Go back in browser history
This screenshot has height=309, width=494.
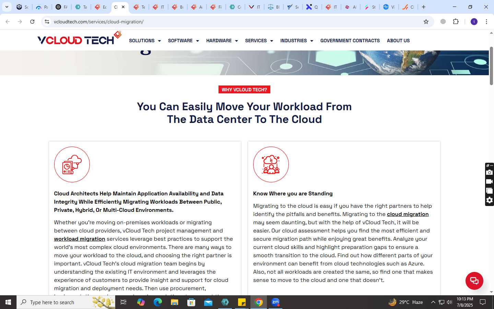click(8, 22)
